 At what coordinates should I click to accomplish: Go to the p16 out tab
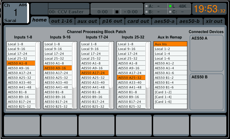tap(112, 21)
